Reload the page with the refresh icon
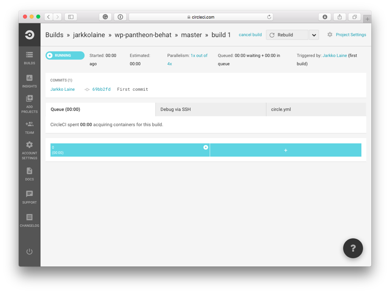Image resolution: width=390 pixels, height=293 pixels. click(x=269, y=17)
